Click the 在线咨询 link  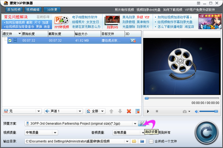[43, 17]
